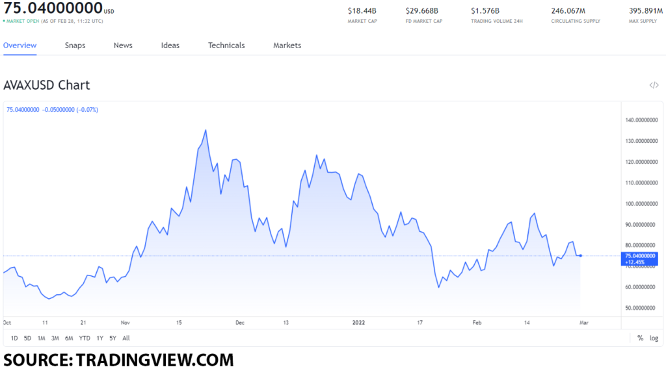Viewport: 666px width, 369px height.
Task: Click the 140.00000000 price axis label
Action: coord(641,120)
